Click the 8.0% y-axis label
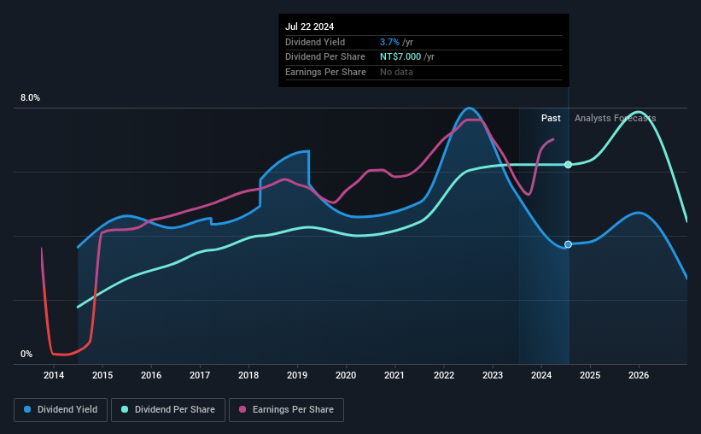The width and height of the screenshot is (701, 434). coord(31,98)
